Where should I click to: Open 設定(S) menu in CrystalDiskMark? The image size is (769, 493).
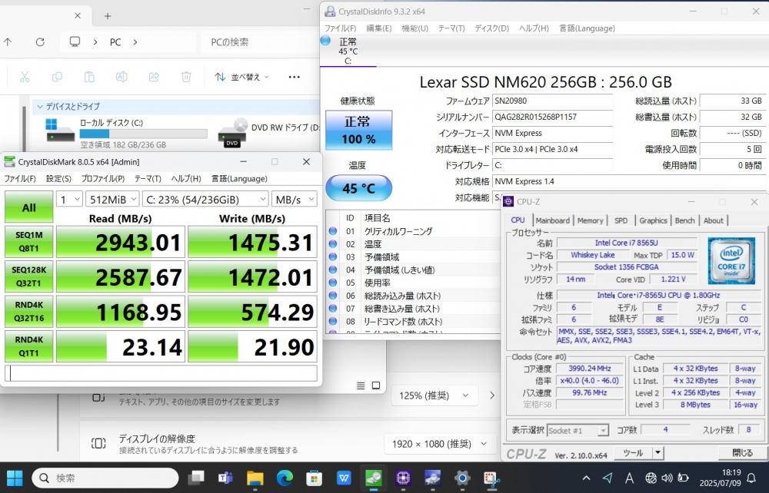pos(59,179)
